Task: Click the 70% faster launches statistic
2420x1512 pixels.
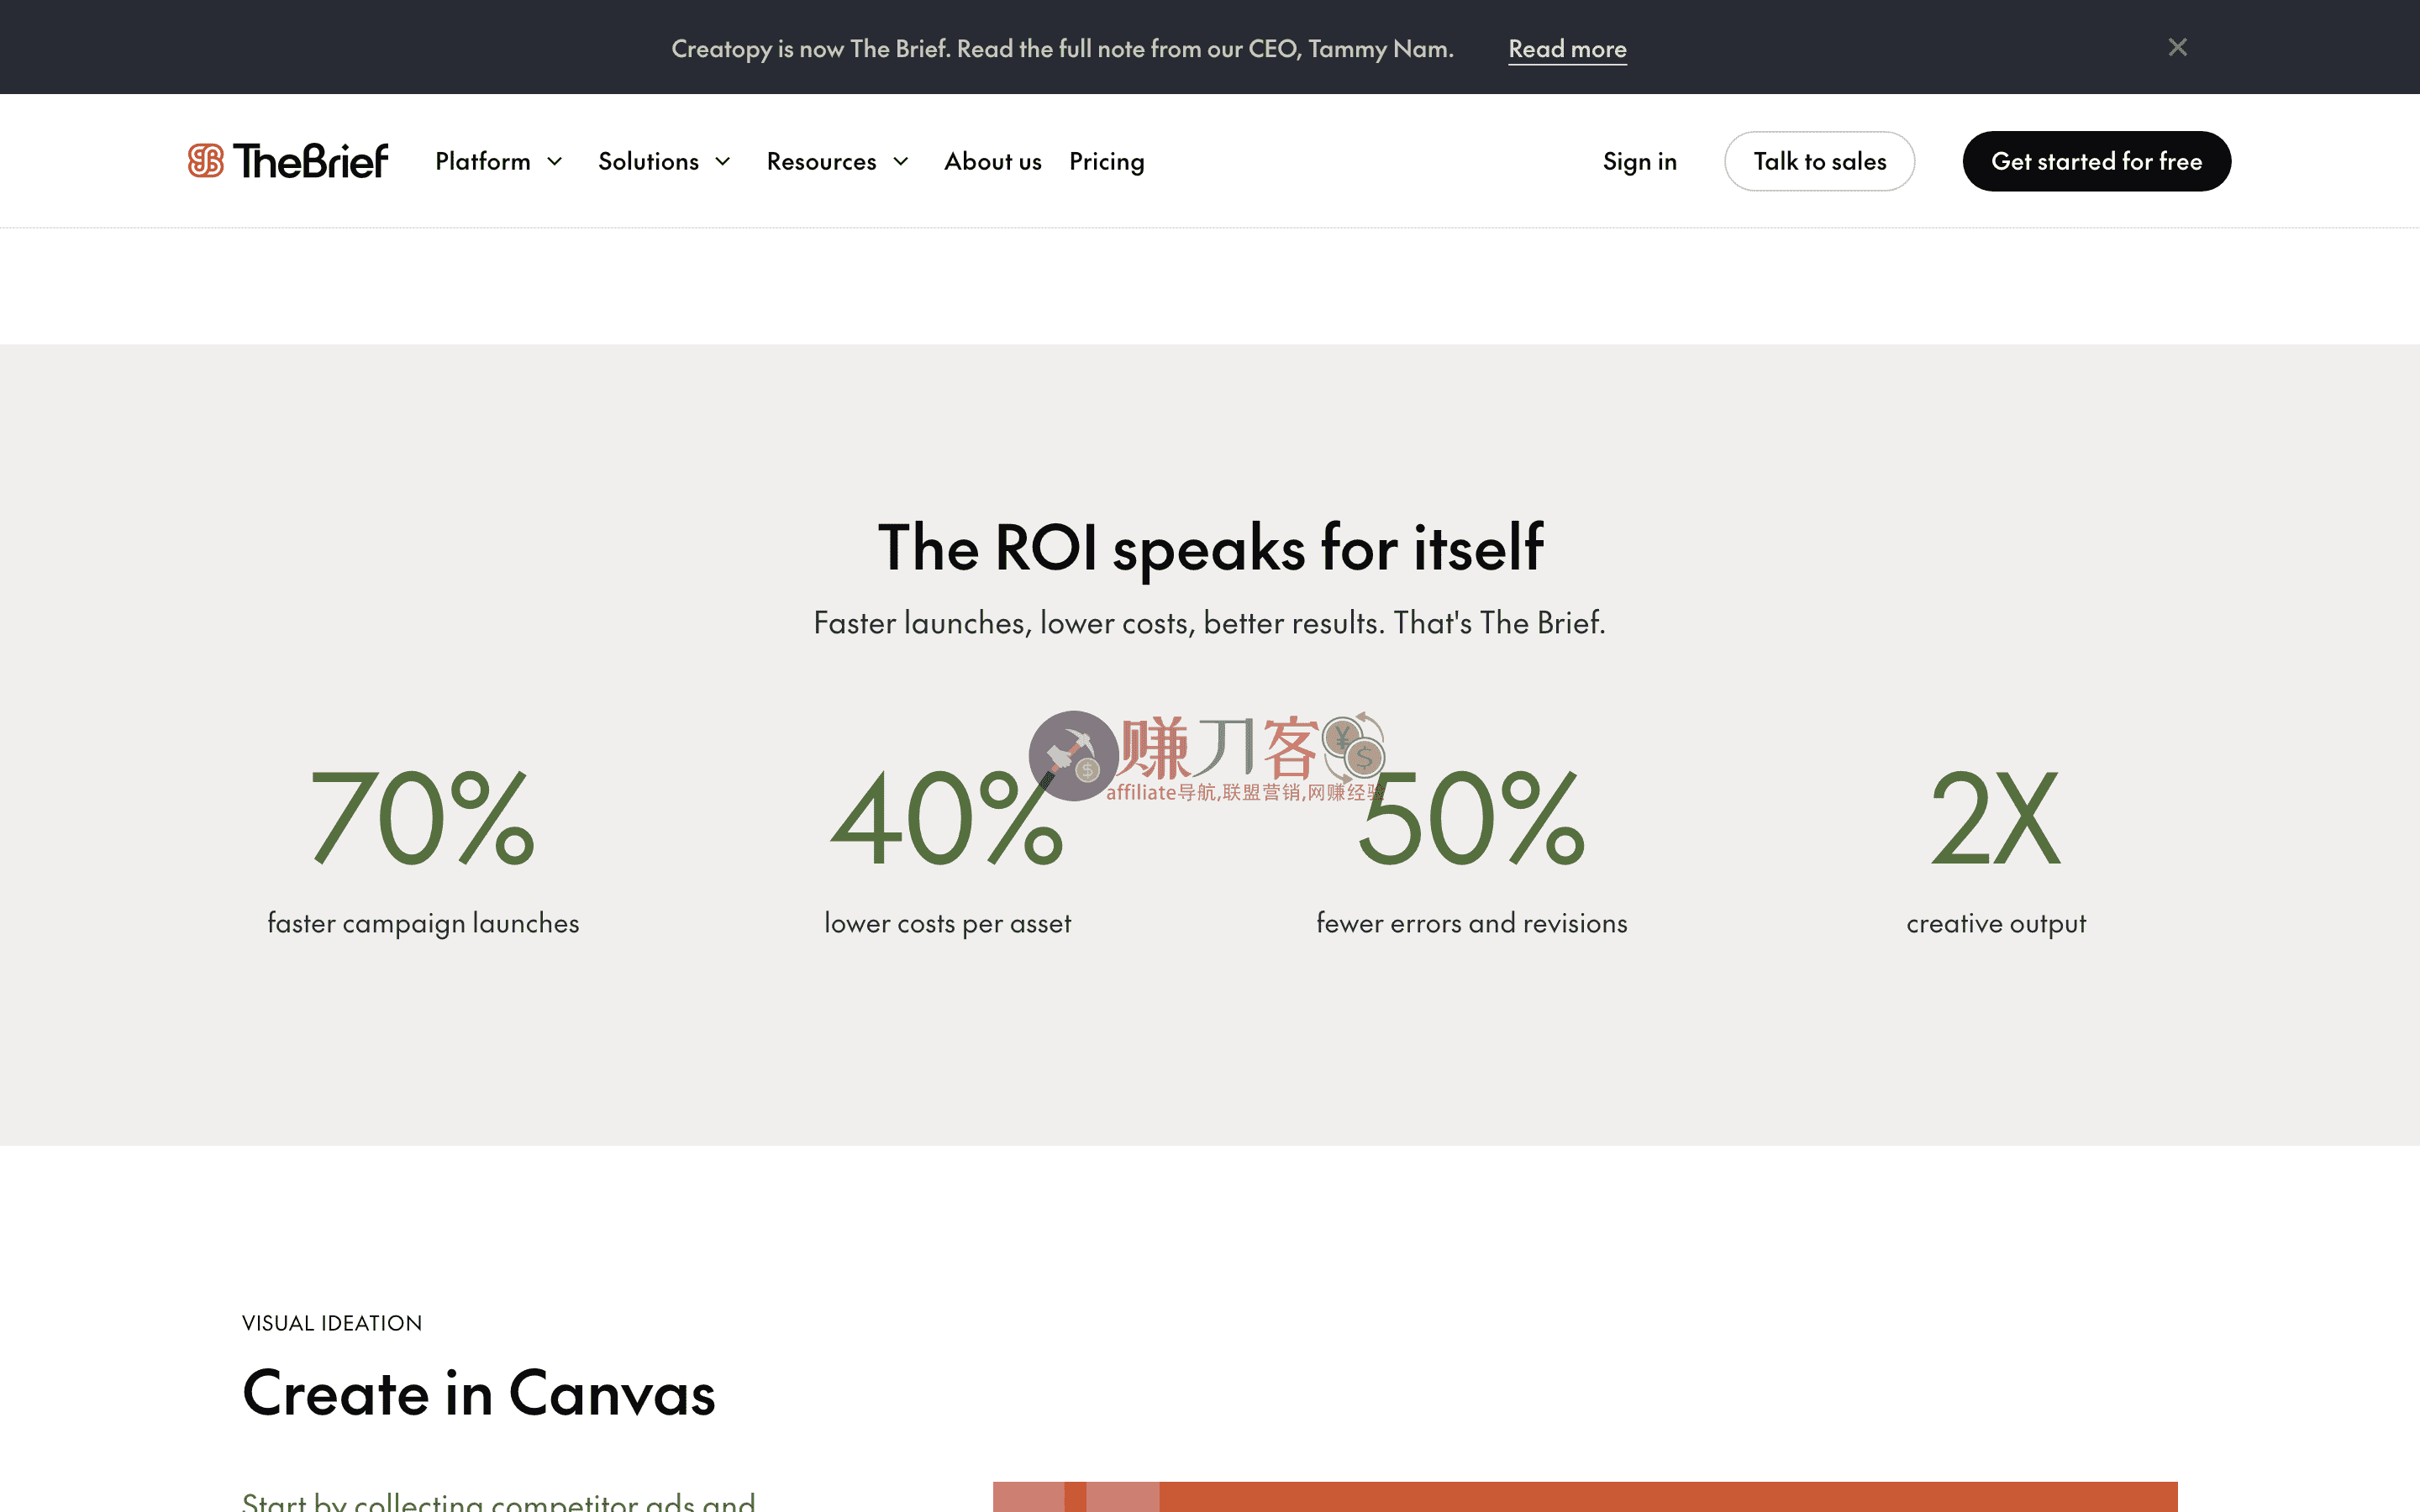Action: [422, 818]
